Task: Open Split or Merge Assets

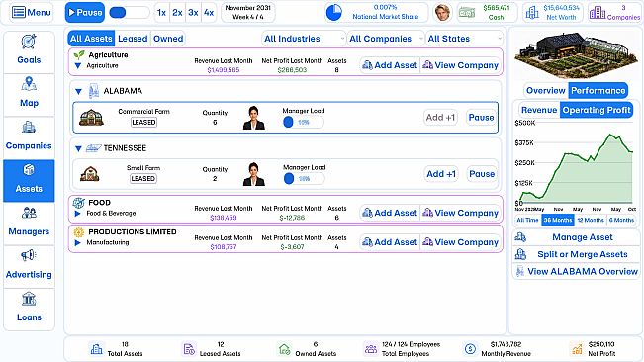Action: (577, 254)
